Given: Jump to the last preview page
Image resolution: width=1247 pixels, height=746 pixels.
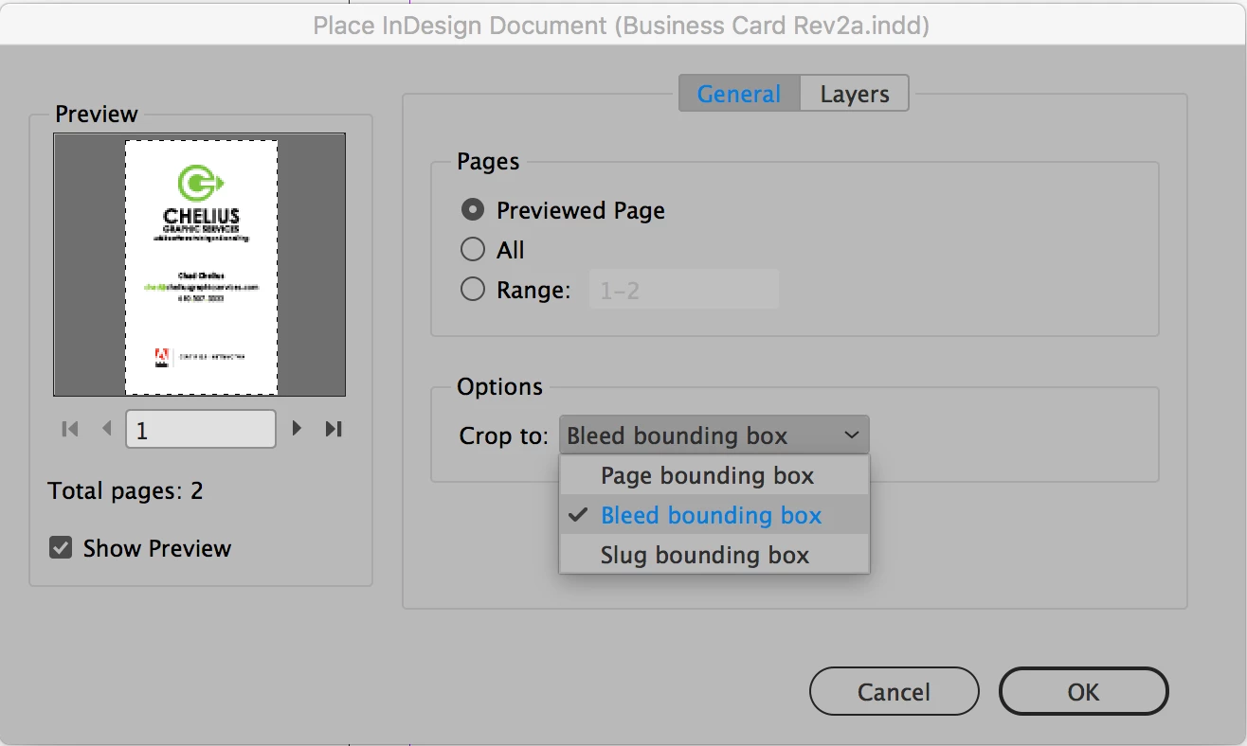Looking at the screenshot, I should click(333, 429).
